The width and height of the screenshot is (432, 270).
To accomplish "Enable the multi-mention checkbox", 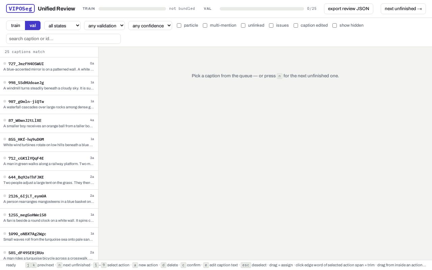I will pos(205,25).
